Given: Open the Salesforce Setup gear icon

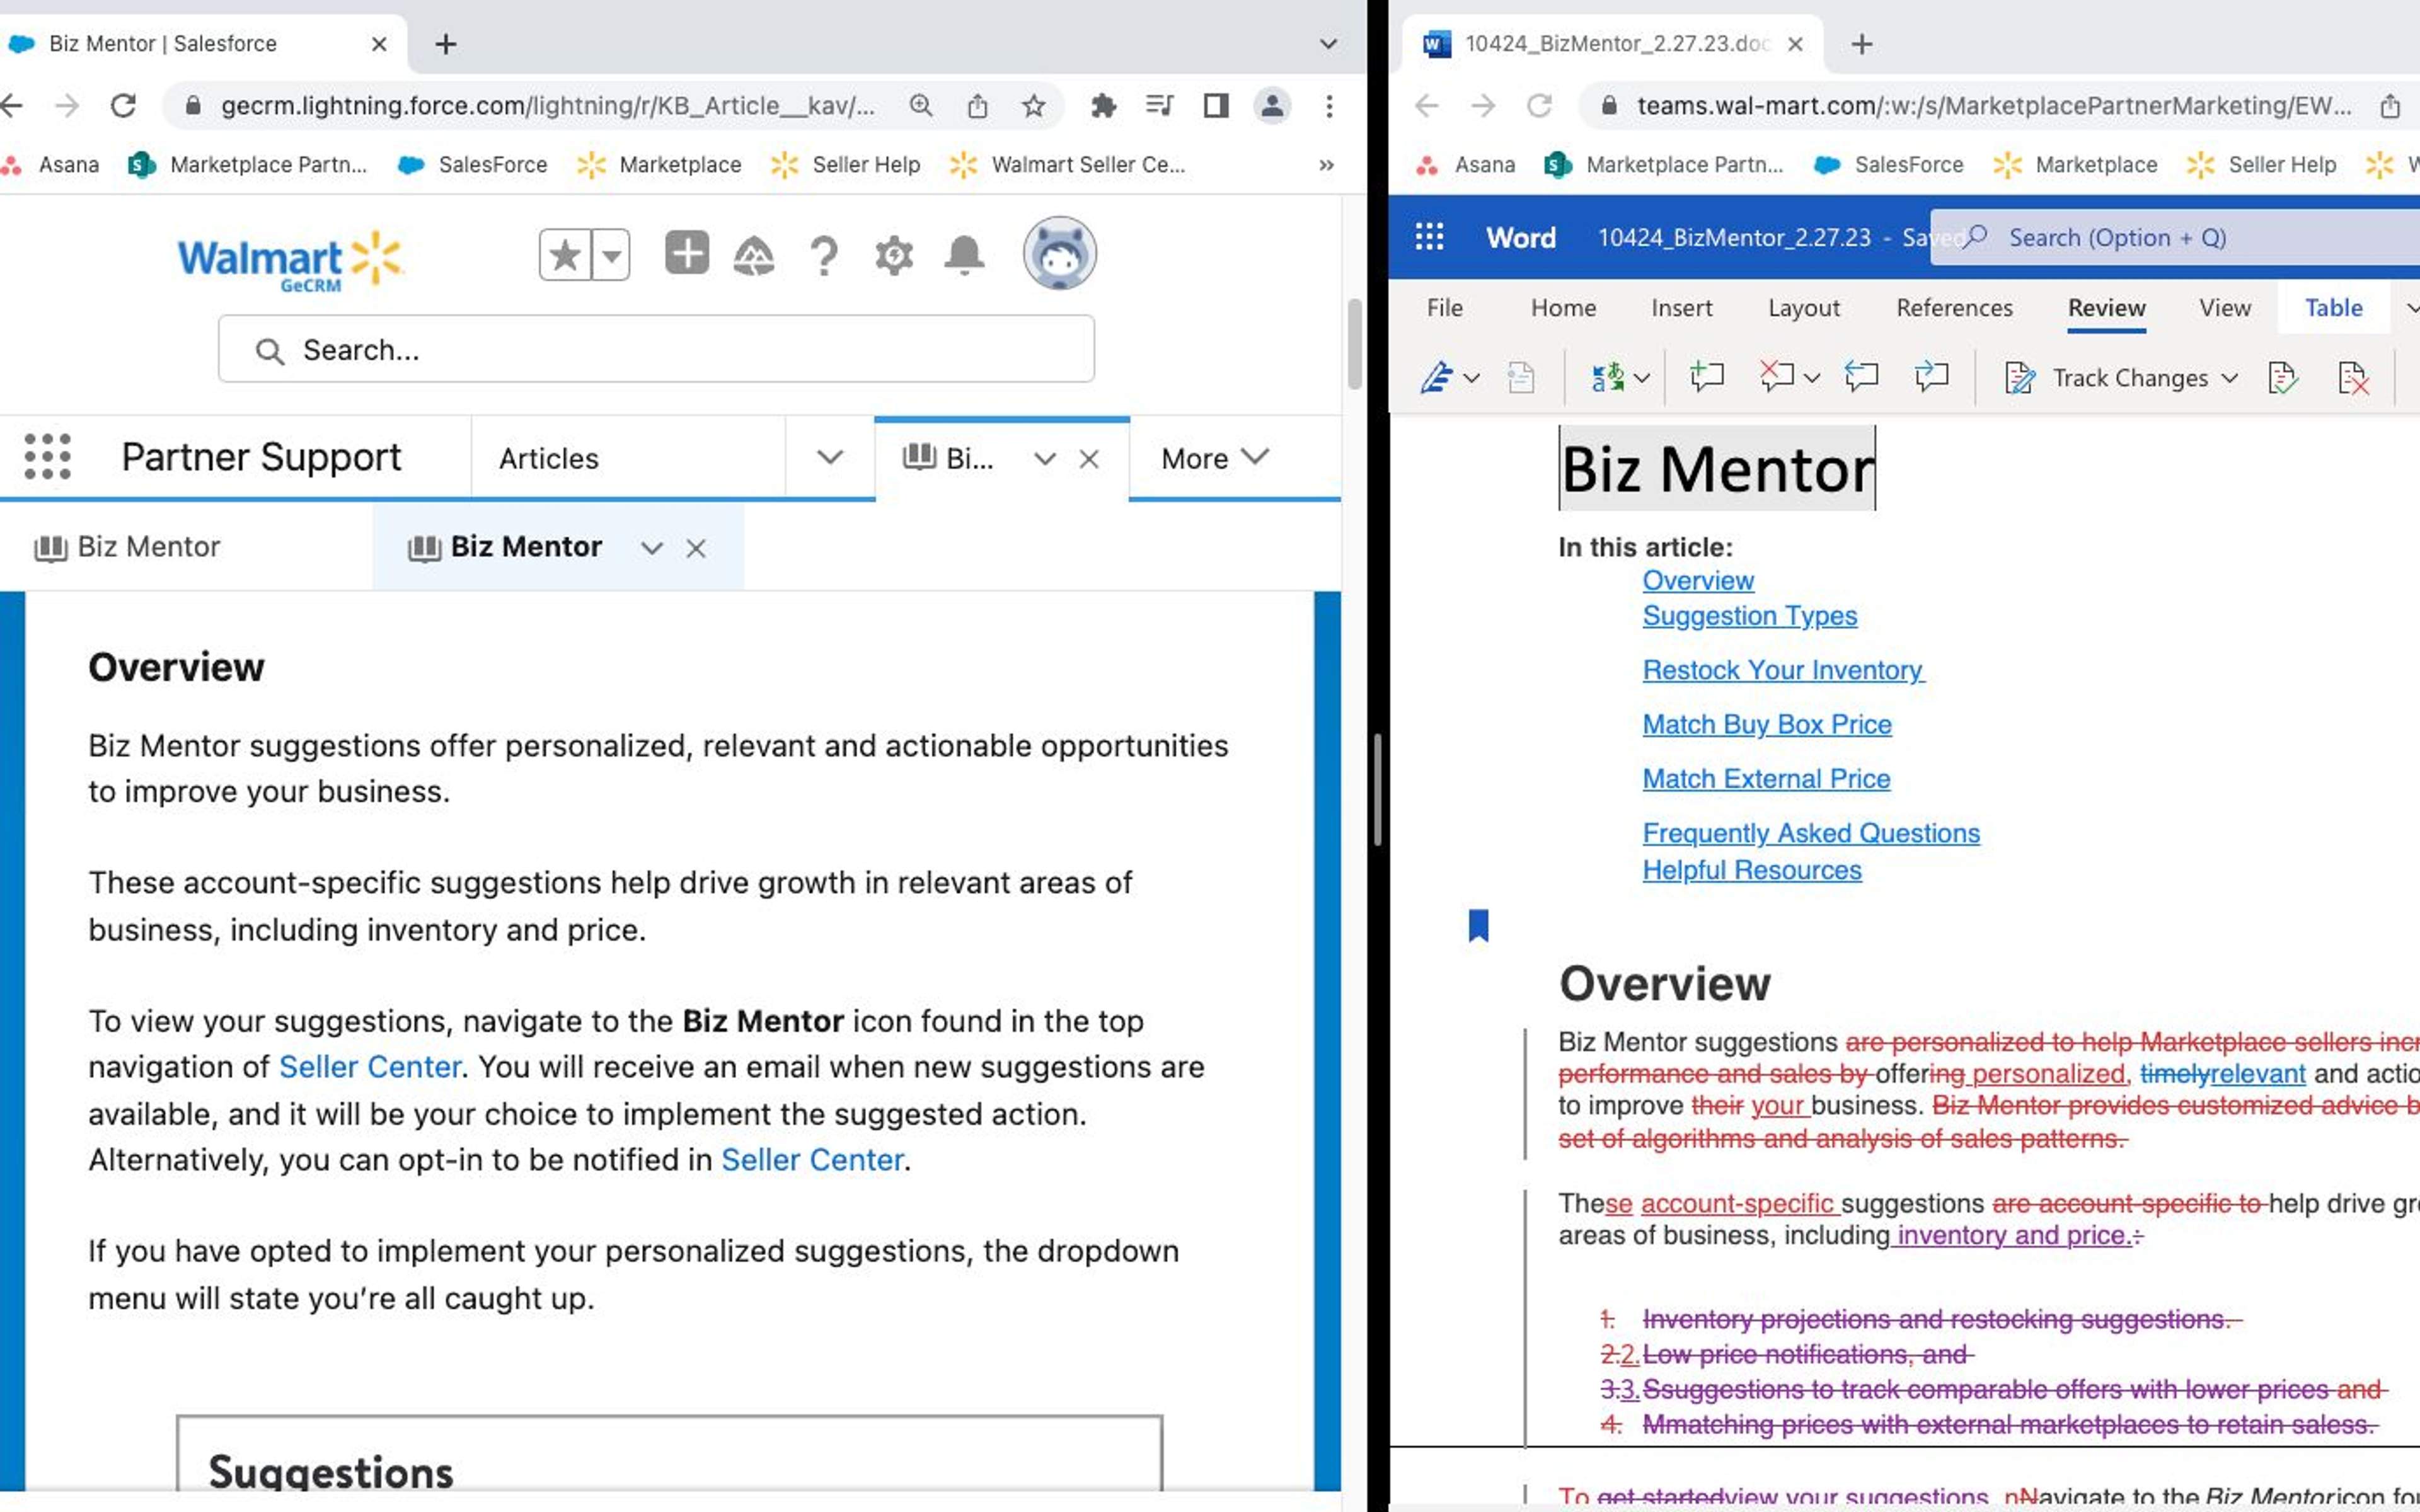Looking at the screenshot, I should coord(894,256).
